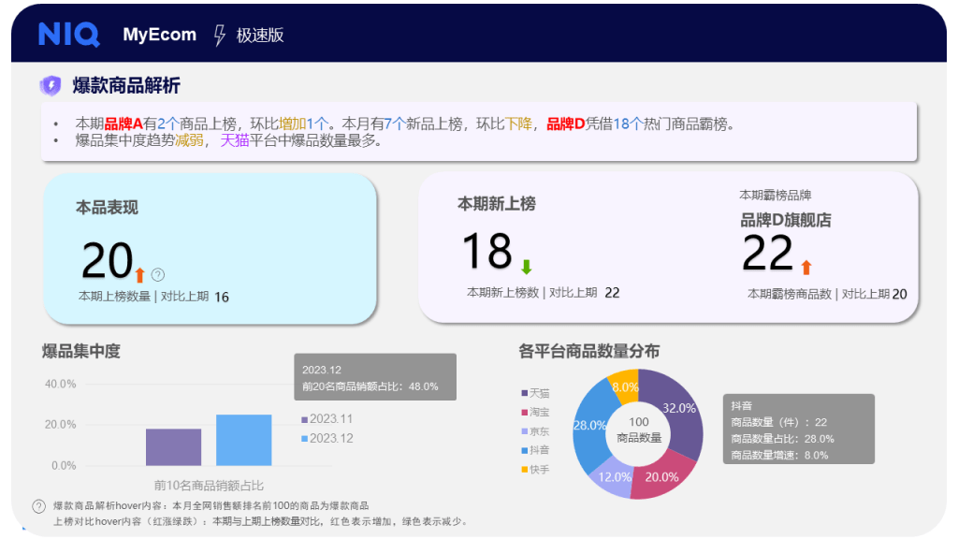Viewport: 958px width, 539px height.
Task: Select the MyEcom title in header
Action: coord(159,35)
